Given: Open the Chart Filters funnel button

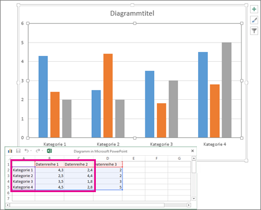Looking at the screenshot, I should 254,31.
